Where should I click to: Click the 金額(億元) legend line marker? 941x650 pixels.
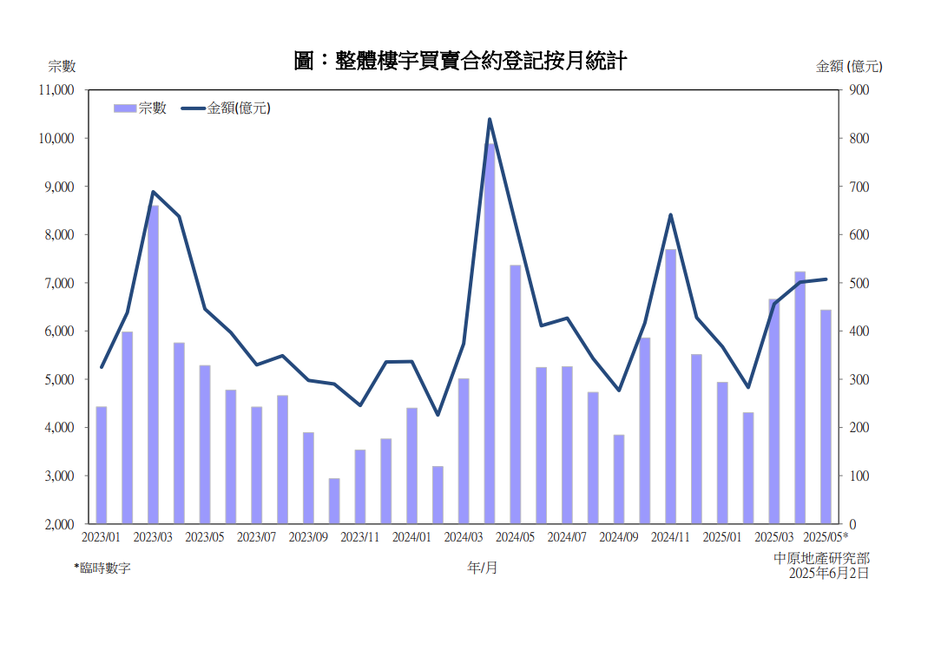193,108
